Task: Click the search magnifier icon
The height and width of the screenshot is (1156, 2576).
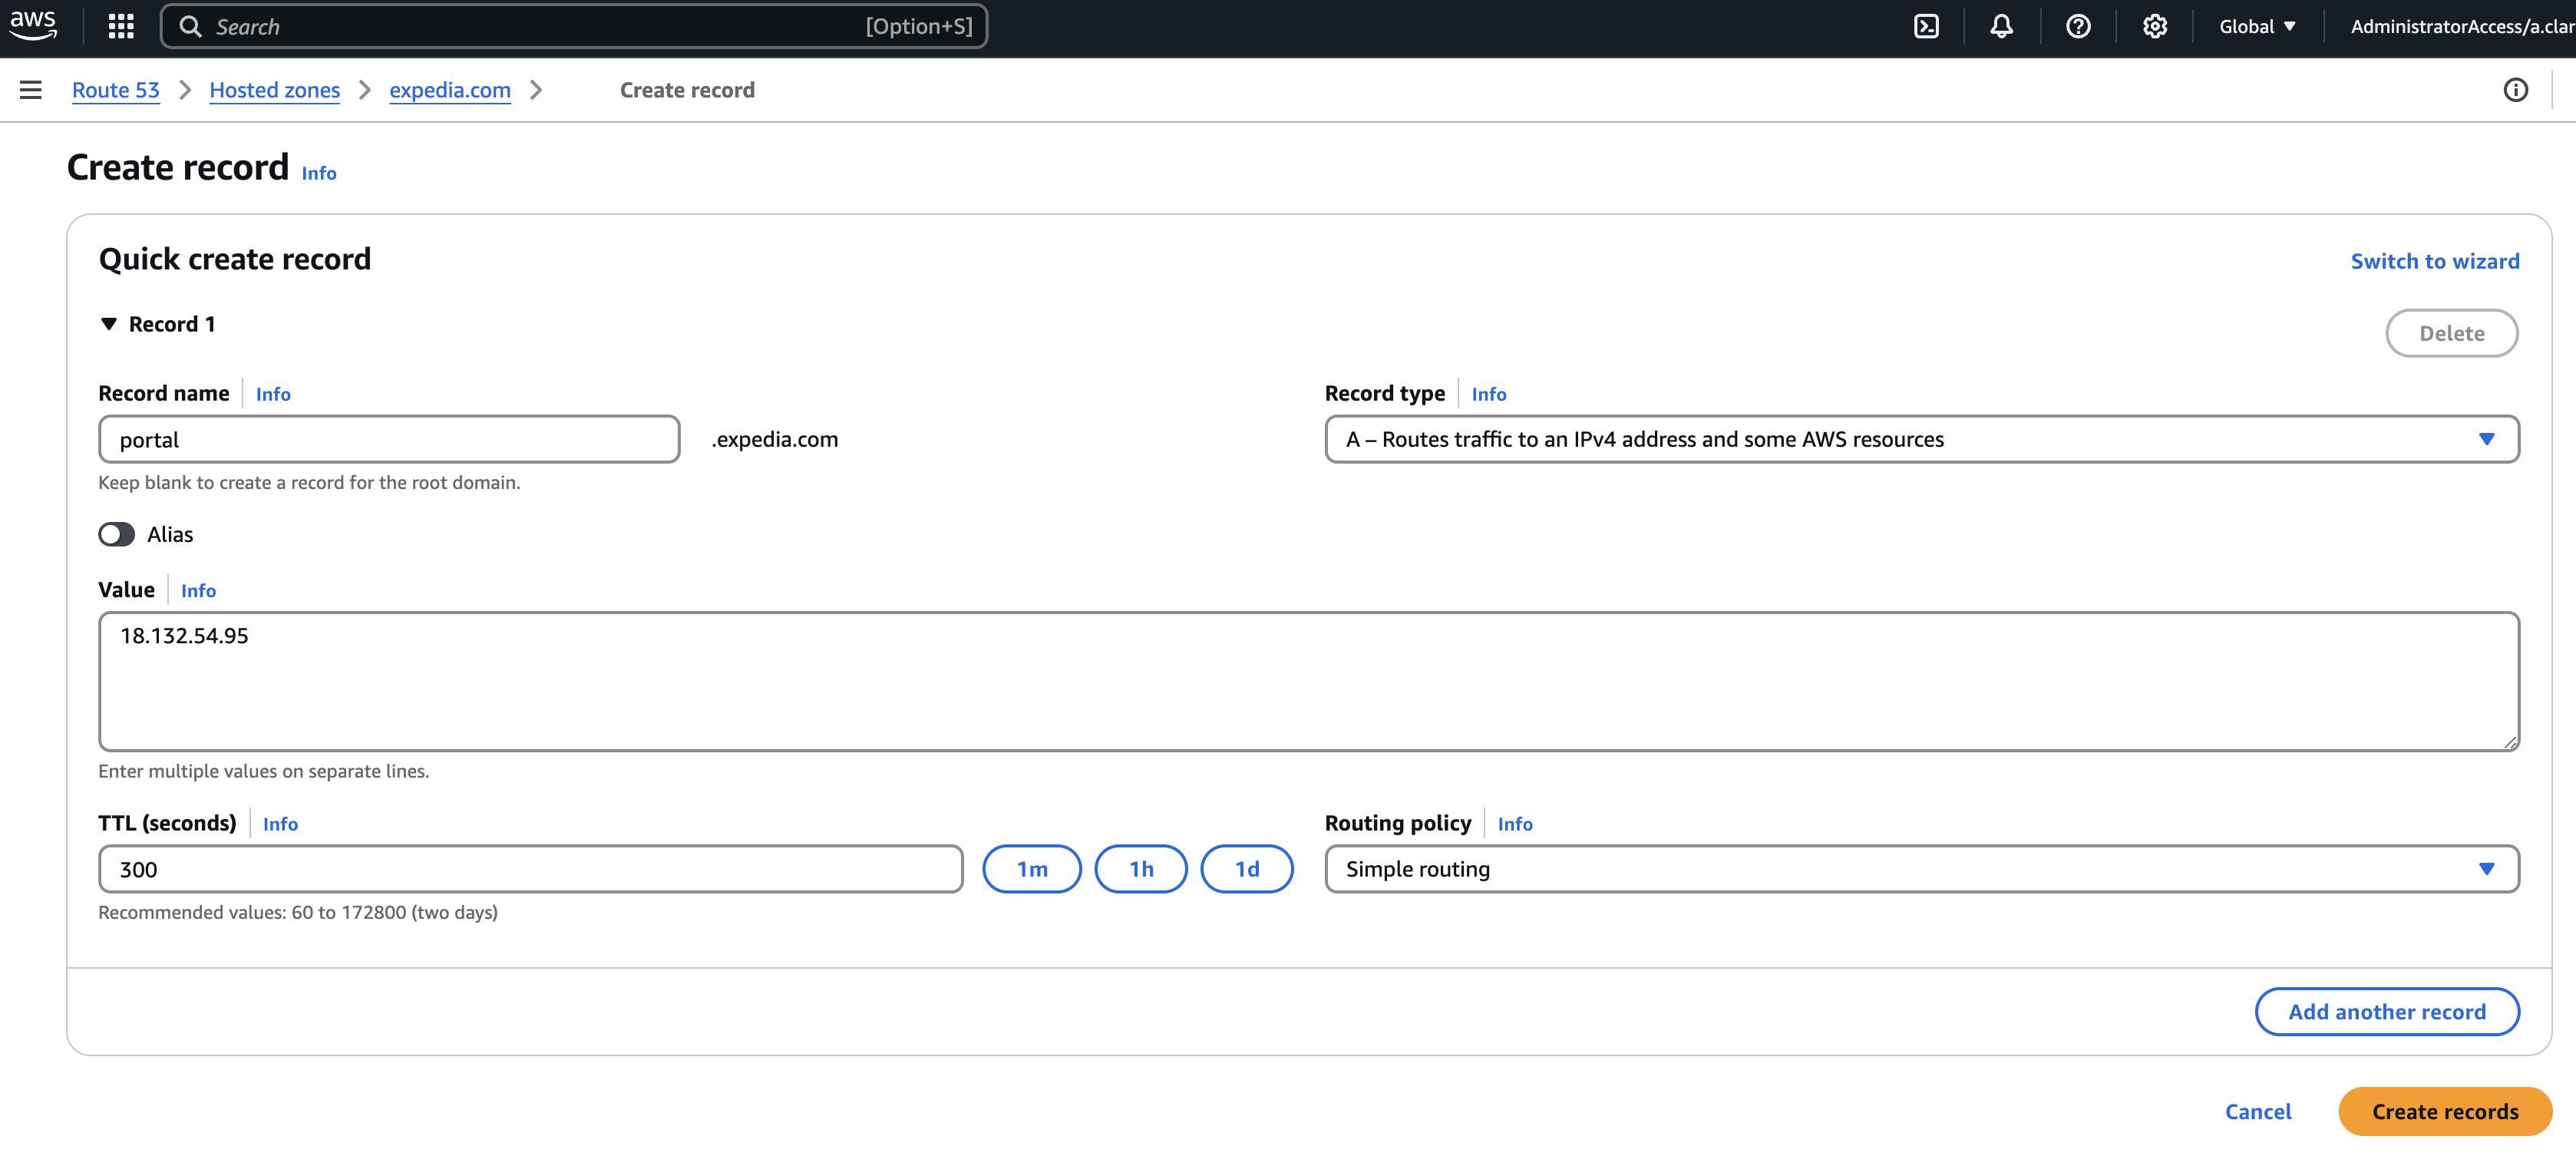Action: tap(190, 27)
